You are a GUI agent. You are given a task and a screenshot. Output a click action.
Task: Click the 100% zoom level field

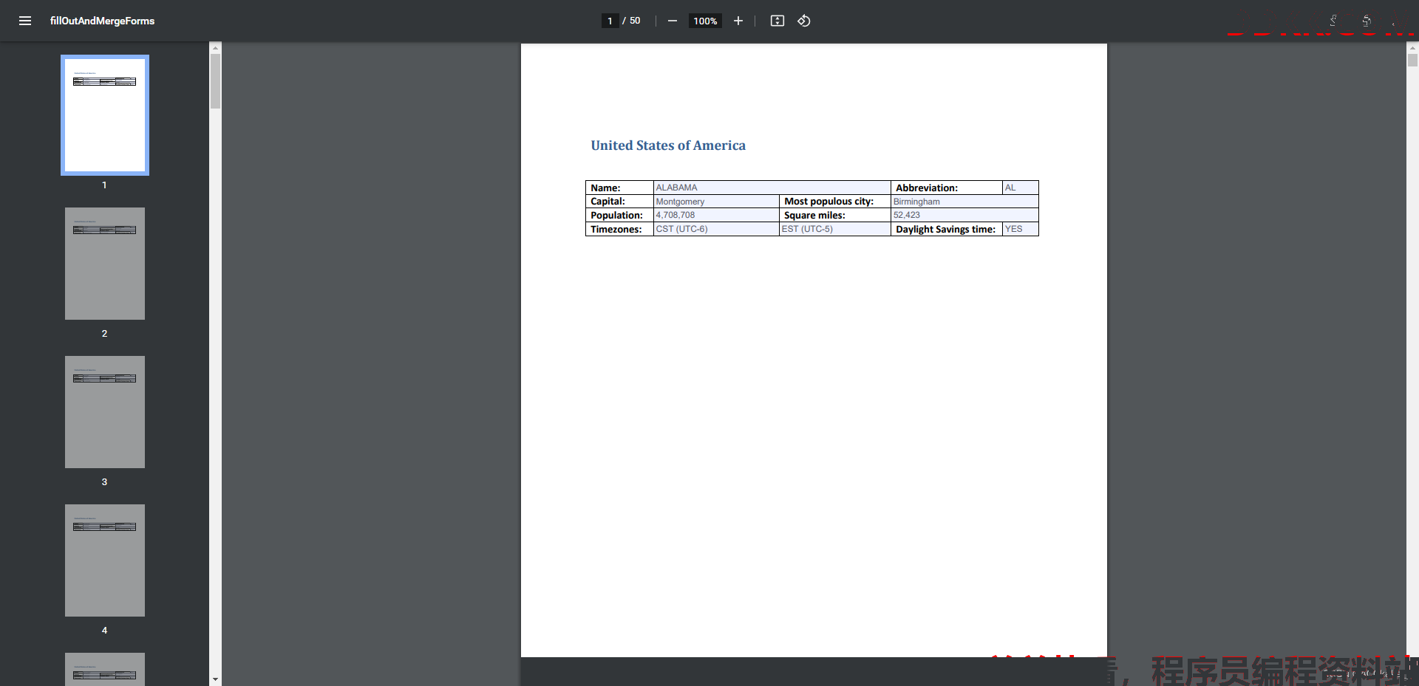pos(705,21)
